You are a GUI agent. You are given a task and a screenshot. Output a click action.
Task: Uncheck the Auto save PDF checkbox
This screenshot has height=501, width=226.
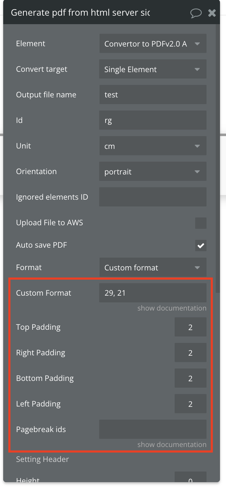click(201, 245)
